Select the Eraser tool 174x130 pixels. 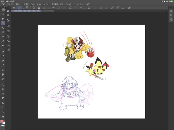(x=3, y=46)
